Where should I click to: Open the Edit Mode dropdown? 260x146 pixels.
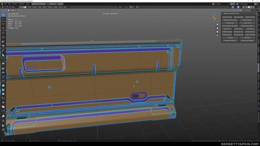(12, 7)
